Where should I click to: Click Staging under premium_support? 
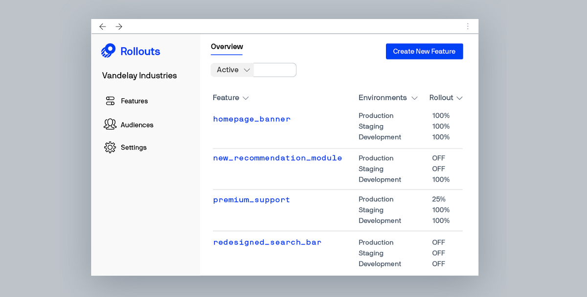pos(371,210)
